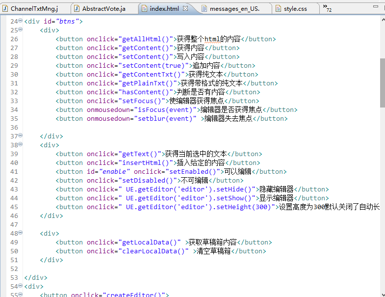This screenshot has width=385, height=297.
Task: Click the closing </div> tag on line 51
Action: tap(51, 260)
